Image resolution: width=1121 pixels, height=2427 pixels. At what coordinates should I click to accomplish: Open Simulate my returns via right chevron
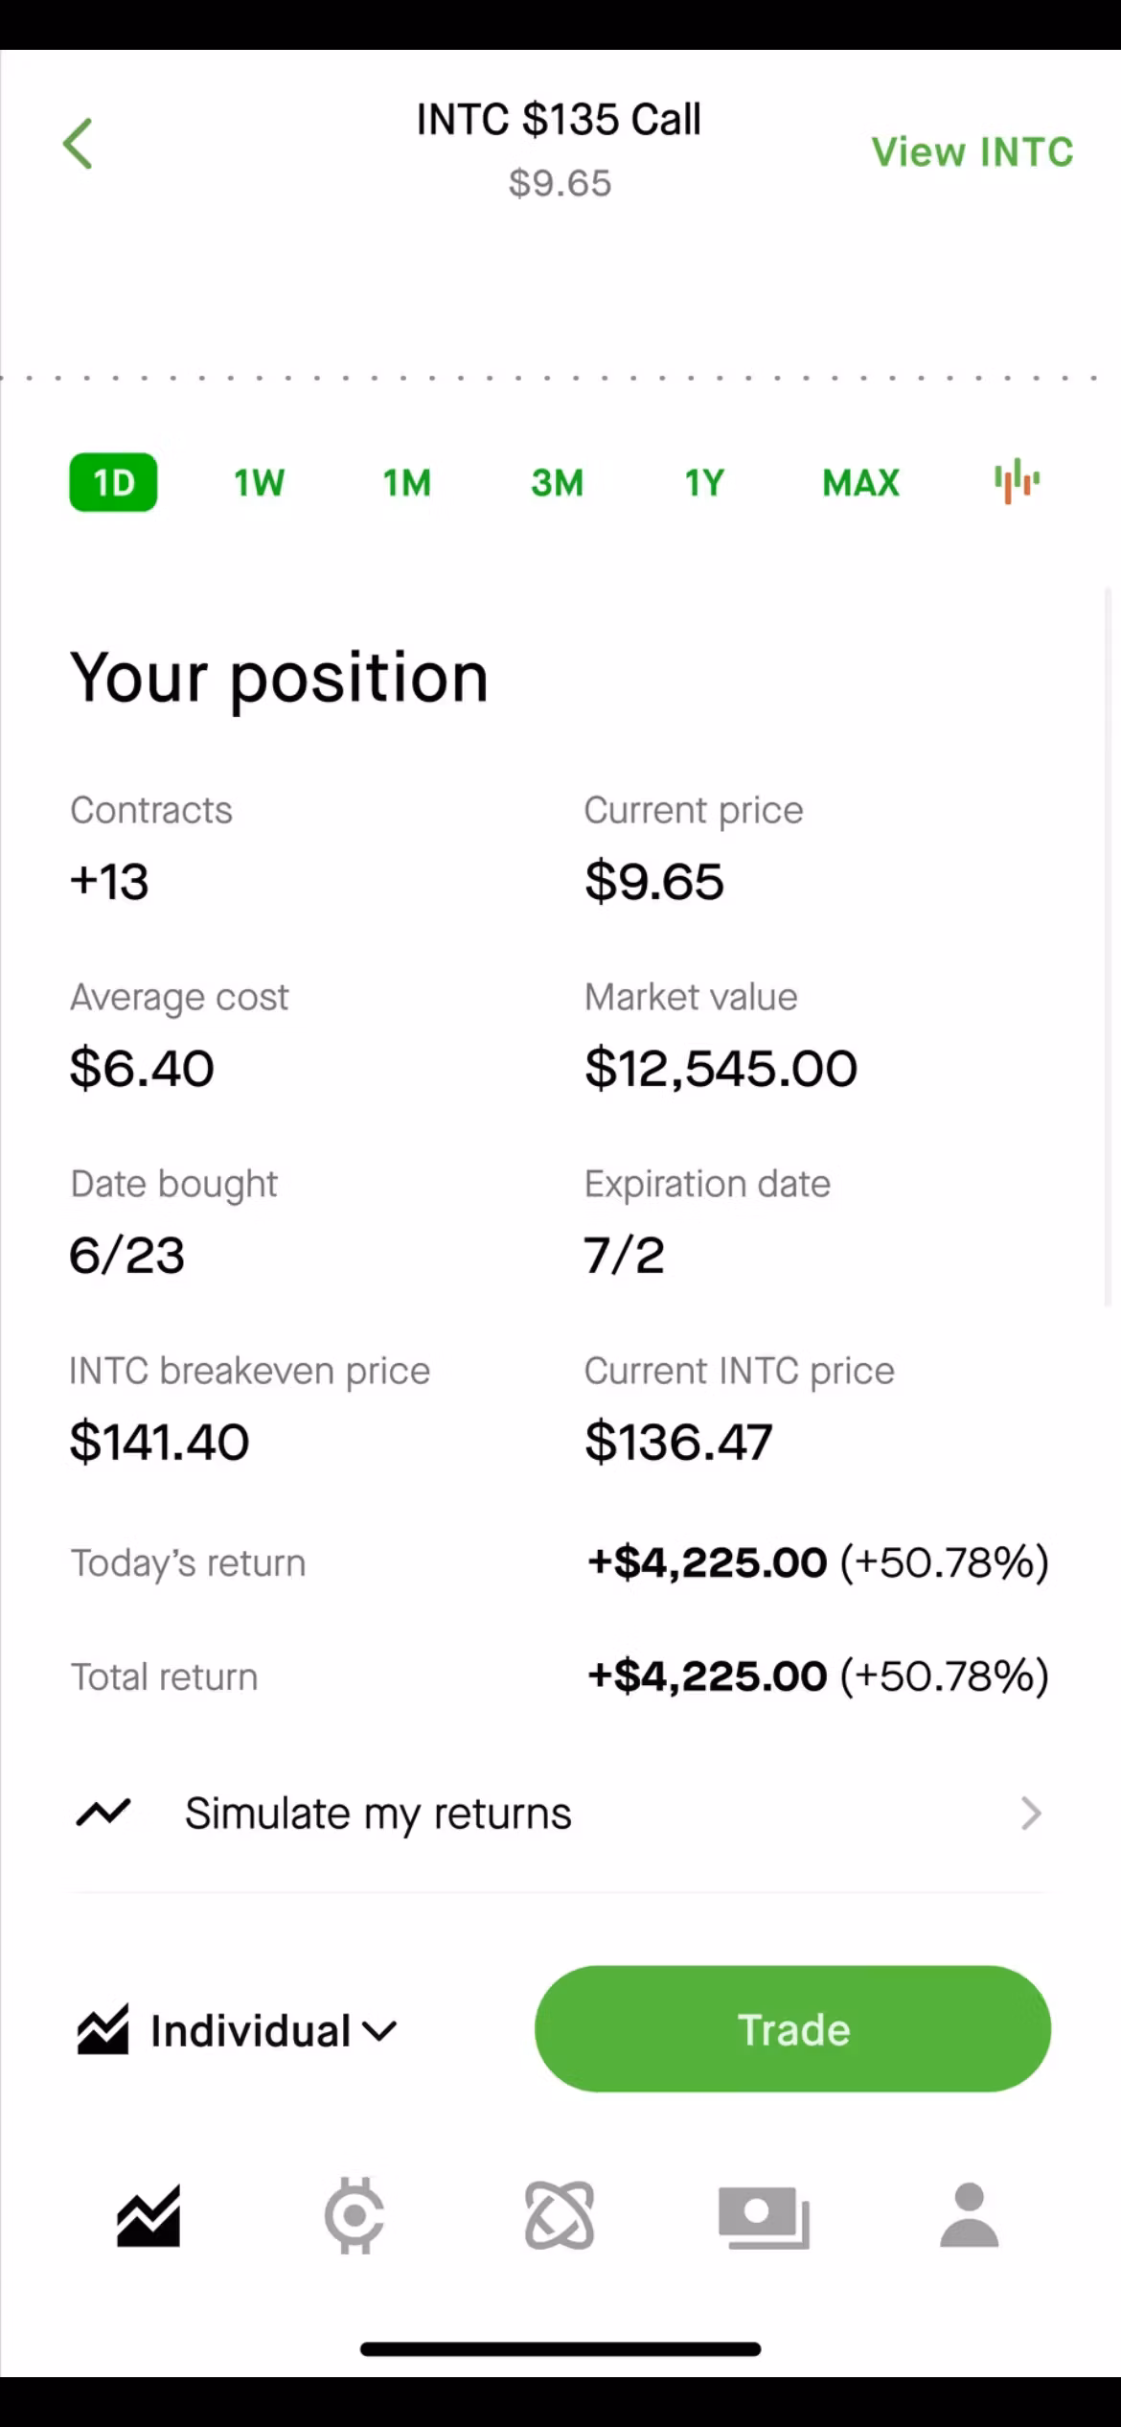point(1031,1814)
